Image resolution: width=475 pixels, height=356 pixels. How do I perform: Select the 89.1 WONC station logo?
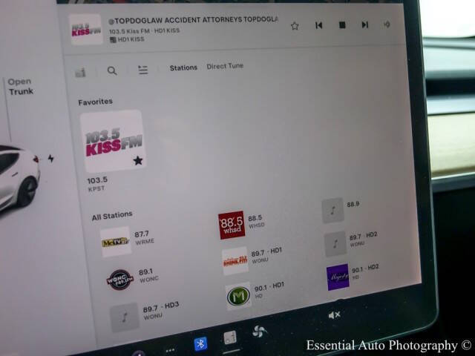(119, 279)
